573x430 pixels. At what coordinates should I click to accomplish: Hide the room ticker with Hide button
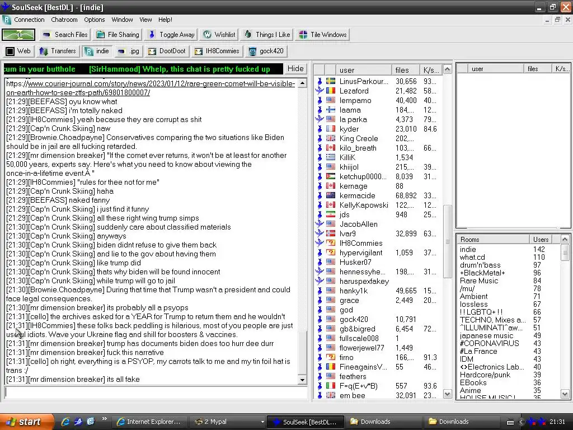[x=295, y=69]
